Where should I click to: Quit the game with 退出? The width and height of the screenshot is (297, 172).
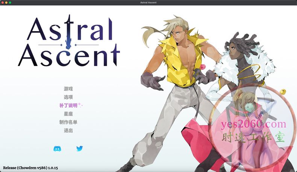tap(68, 131)
